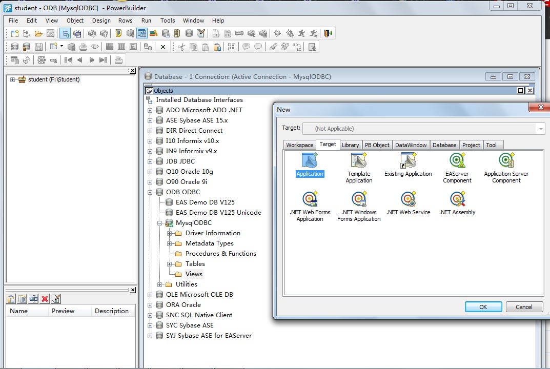Select EAS Demo DB V125 Unicode profile
The image size is (550, 369).
218,213
